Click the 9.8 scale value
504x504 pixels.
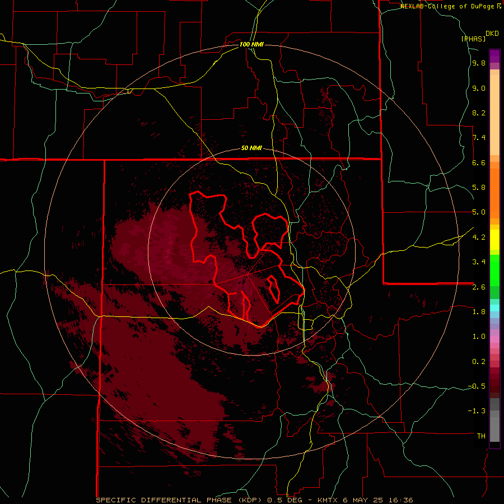(x=479, y=63)
